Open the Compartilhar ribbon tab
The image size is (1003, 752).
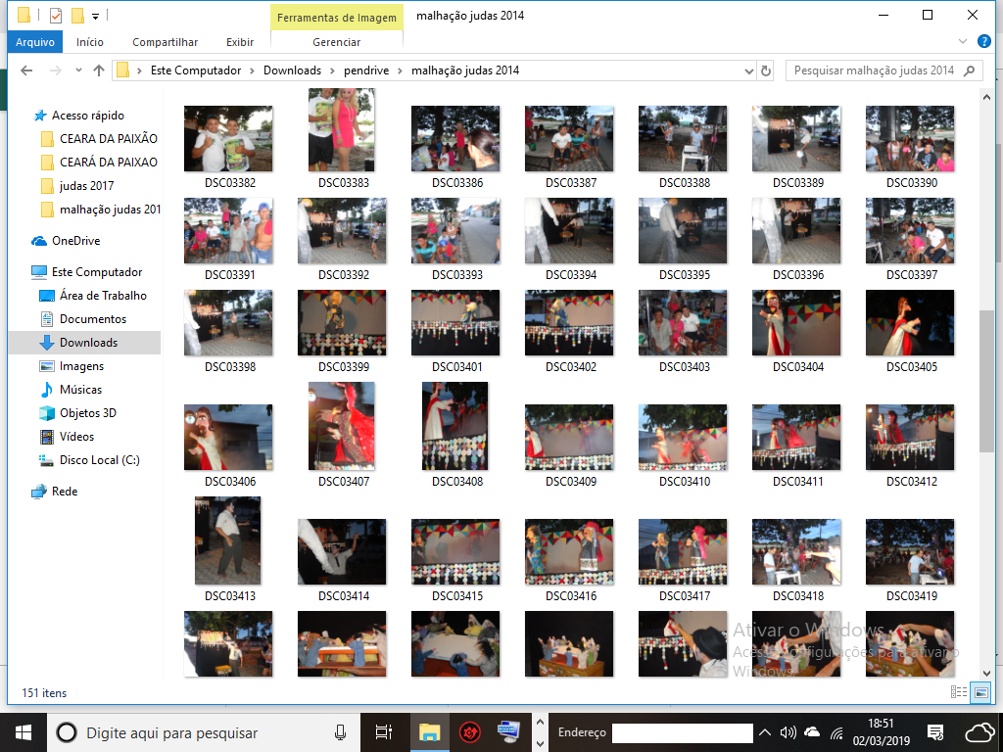[165, 42]
